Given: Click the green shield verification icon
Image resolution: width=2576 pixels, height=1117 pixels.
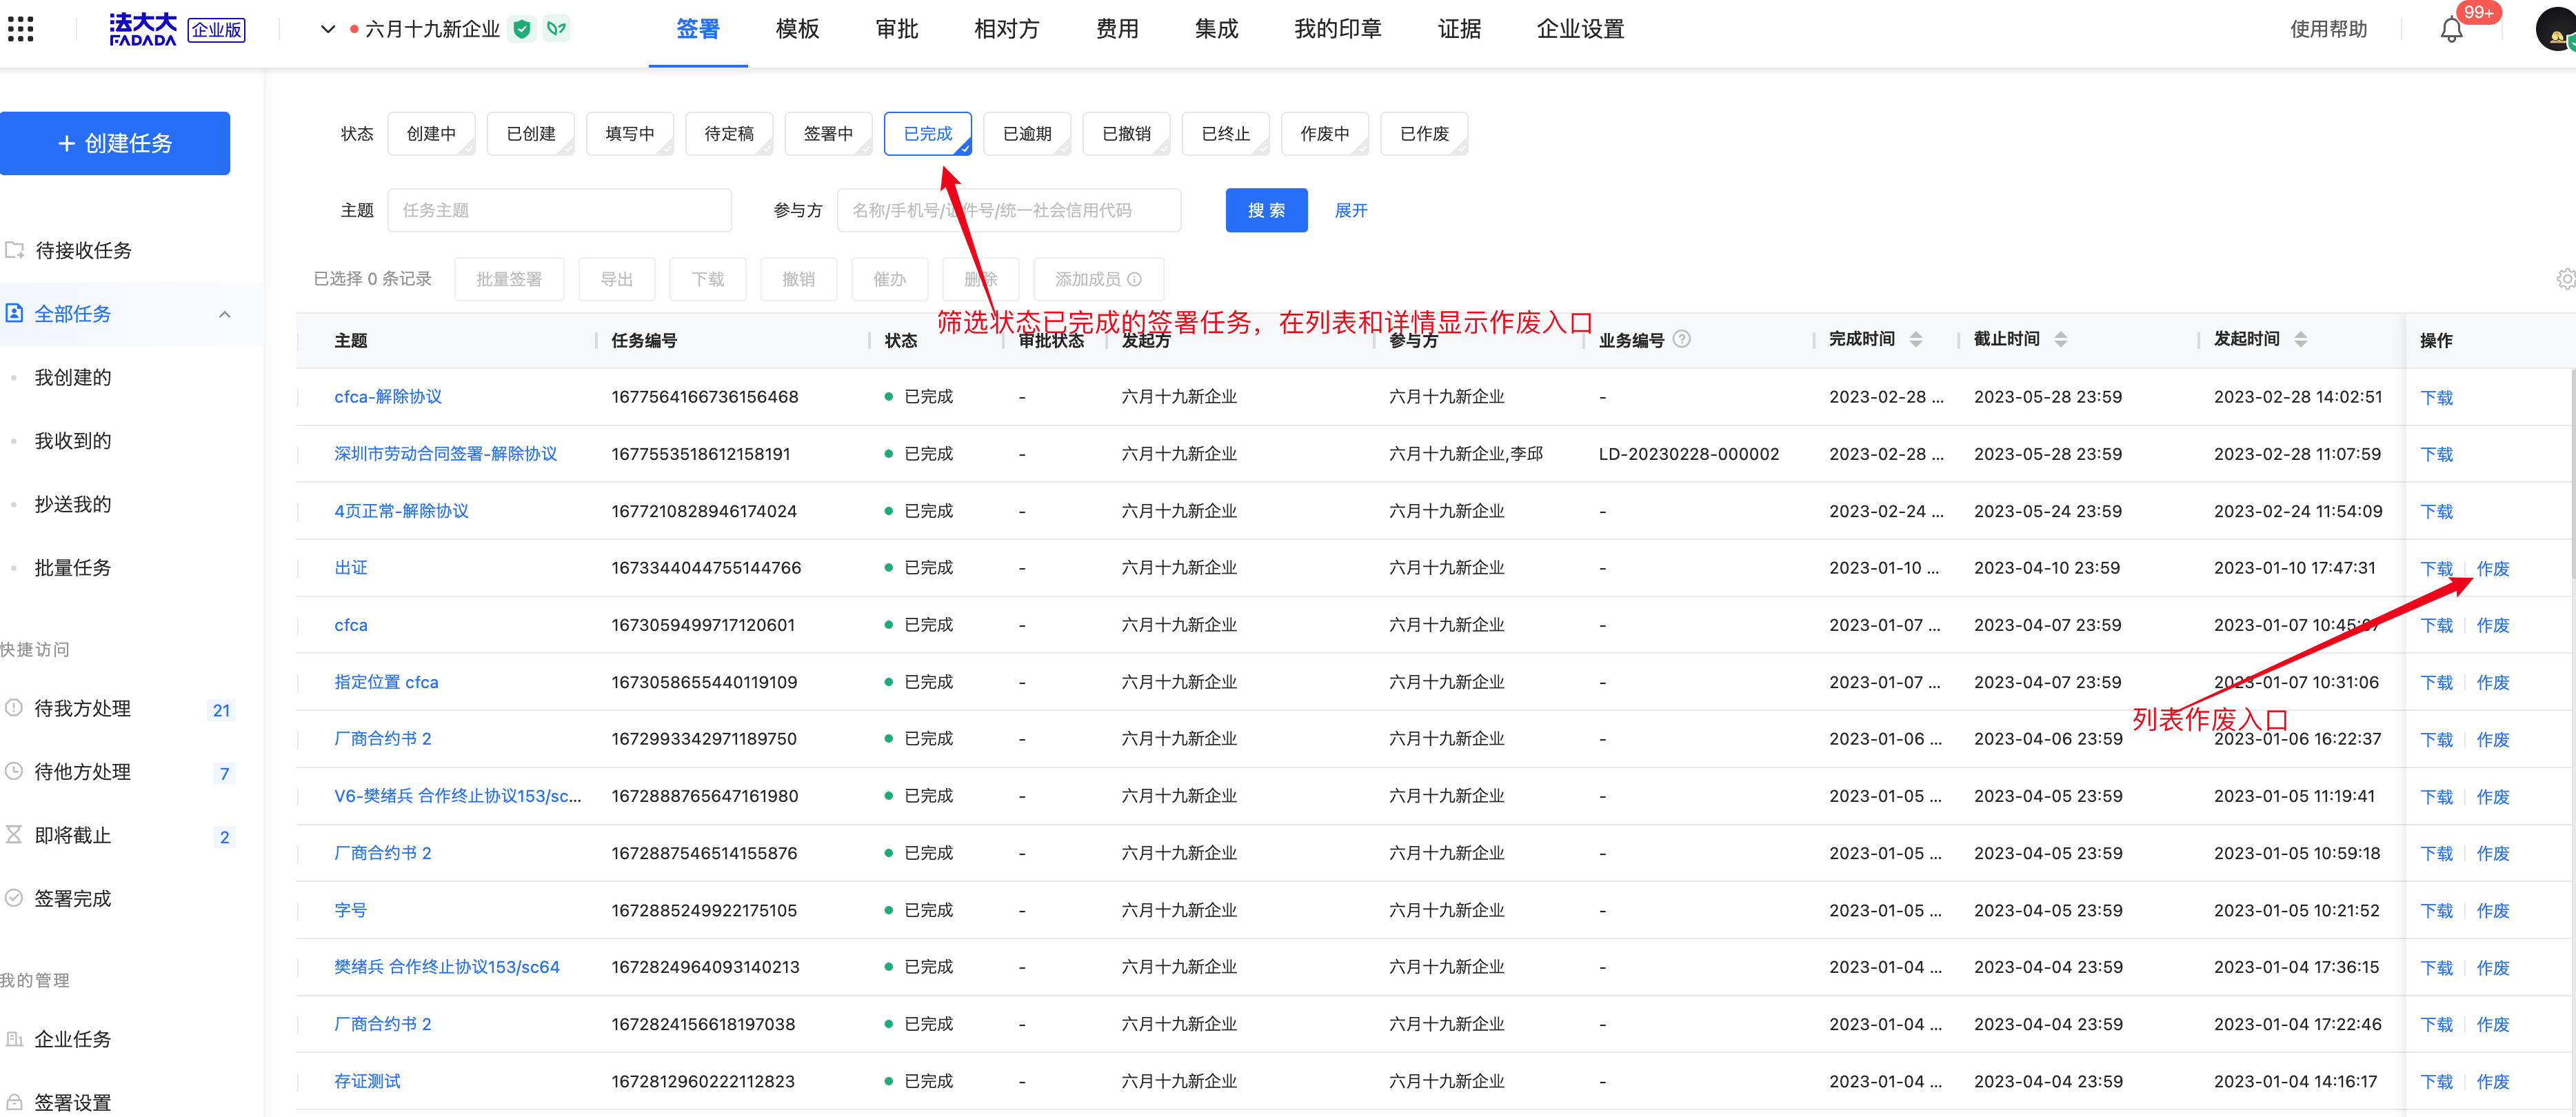Looking at the screenshot, I should pos(521,29).
